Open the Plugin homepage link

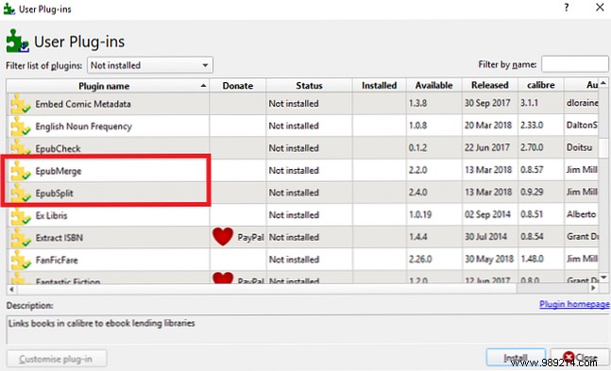574,304
